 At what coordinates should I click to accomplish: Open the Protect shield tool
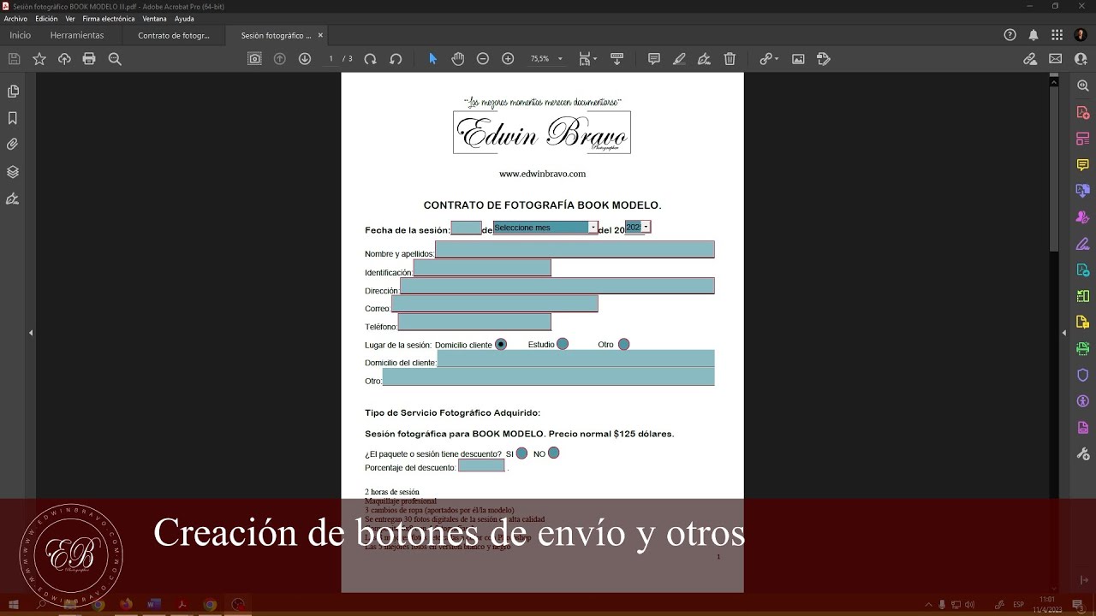click(x=1082, y=375)
